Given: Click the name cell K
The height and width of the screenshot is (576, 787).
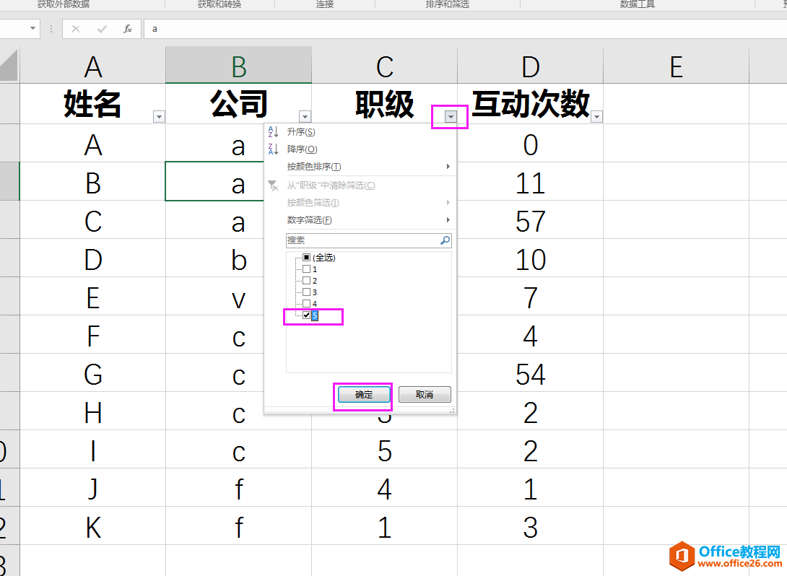Looking at the screenshot, I should (93, 525).
